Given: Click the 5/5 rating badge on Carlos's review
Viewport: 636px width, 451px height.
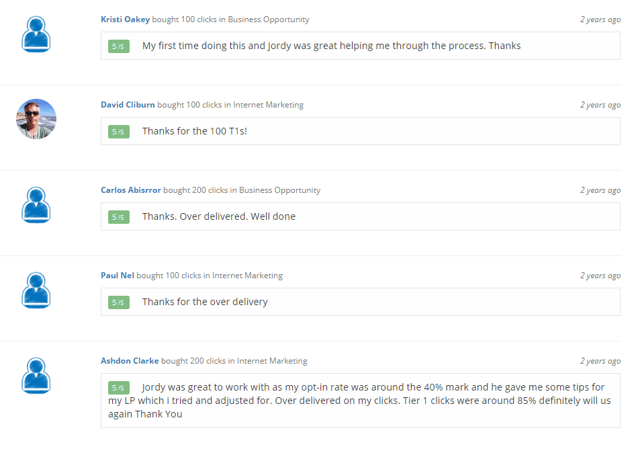Looking at the screenshot, I should tap(118, 217).
